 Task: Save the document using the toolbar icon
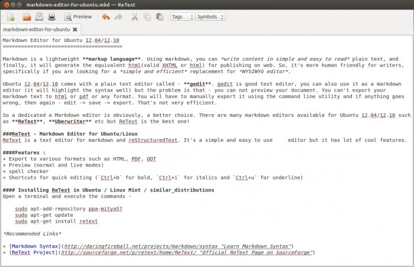39,17
